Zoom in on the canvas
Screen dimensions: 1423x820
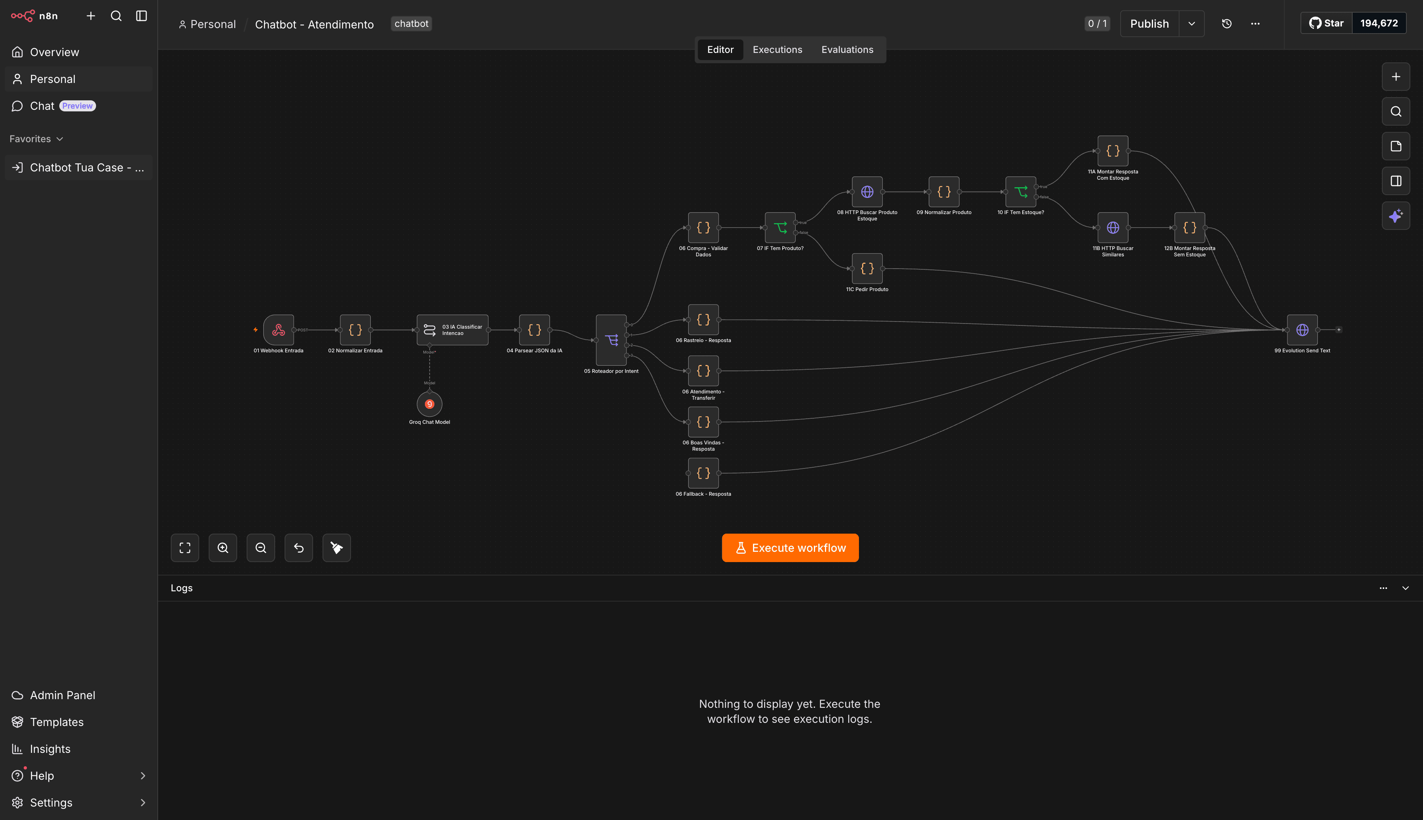(223, 548)
